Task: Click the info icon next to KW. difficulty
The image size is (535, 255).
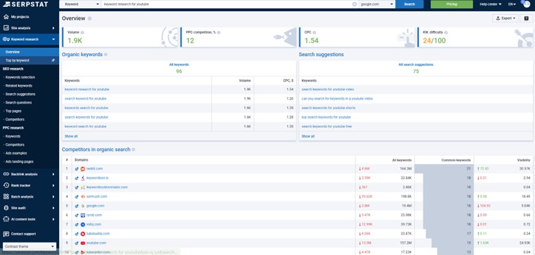Action: click(x=446, y=33)
